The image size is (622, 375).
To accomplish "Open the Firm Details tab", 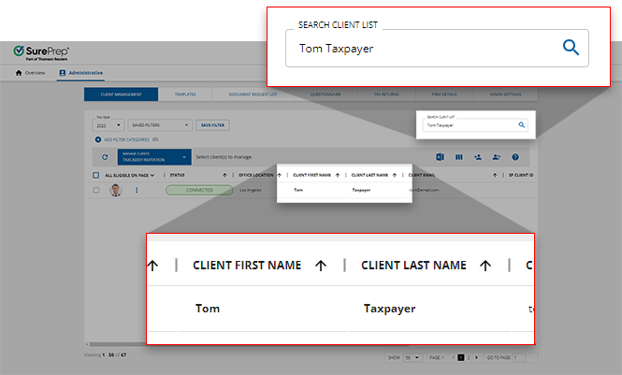I will [444, 94].
